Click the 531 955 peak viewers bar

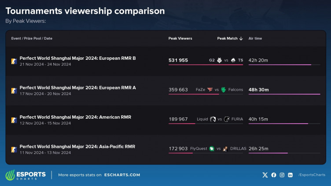(206, 65)
